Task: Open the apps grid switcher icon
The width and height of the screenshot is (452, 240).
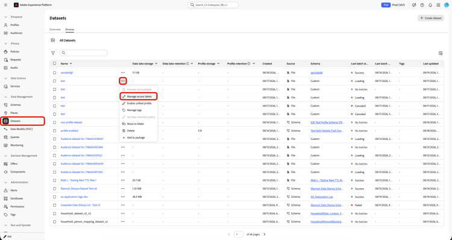Action: click(x=439, y=5)
